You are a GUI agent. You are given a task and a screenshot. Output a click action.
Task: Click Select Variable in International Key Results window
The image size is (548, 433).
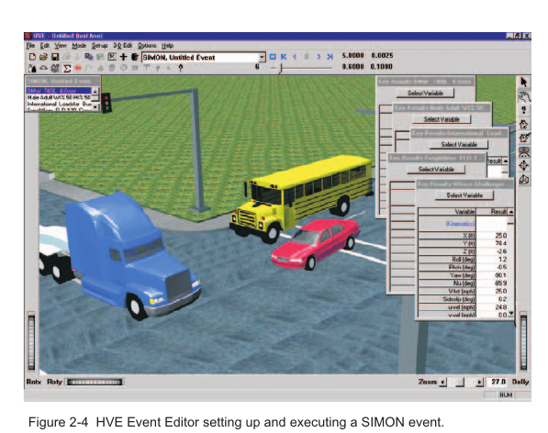tap(459, 145)
